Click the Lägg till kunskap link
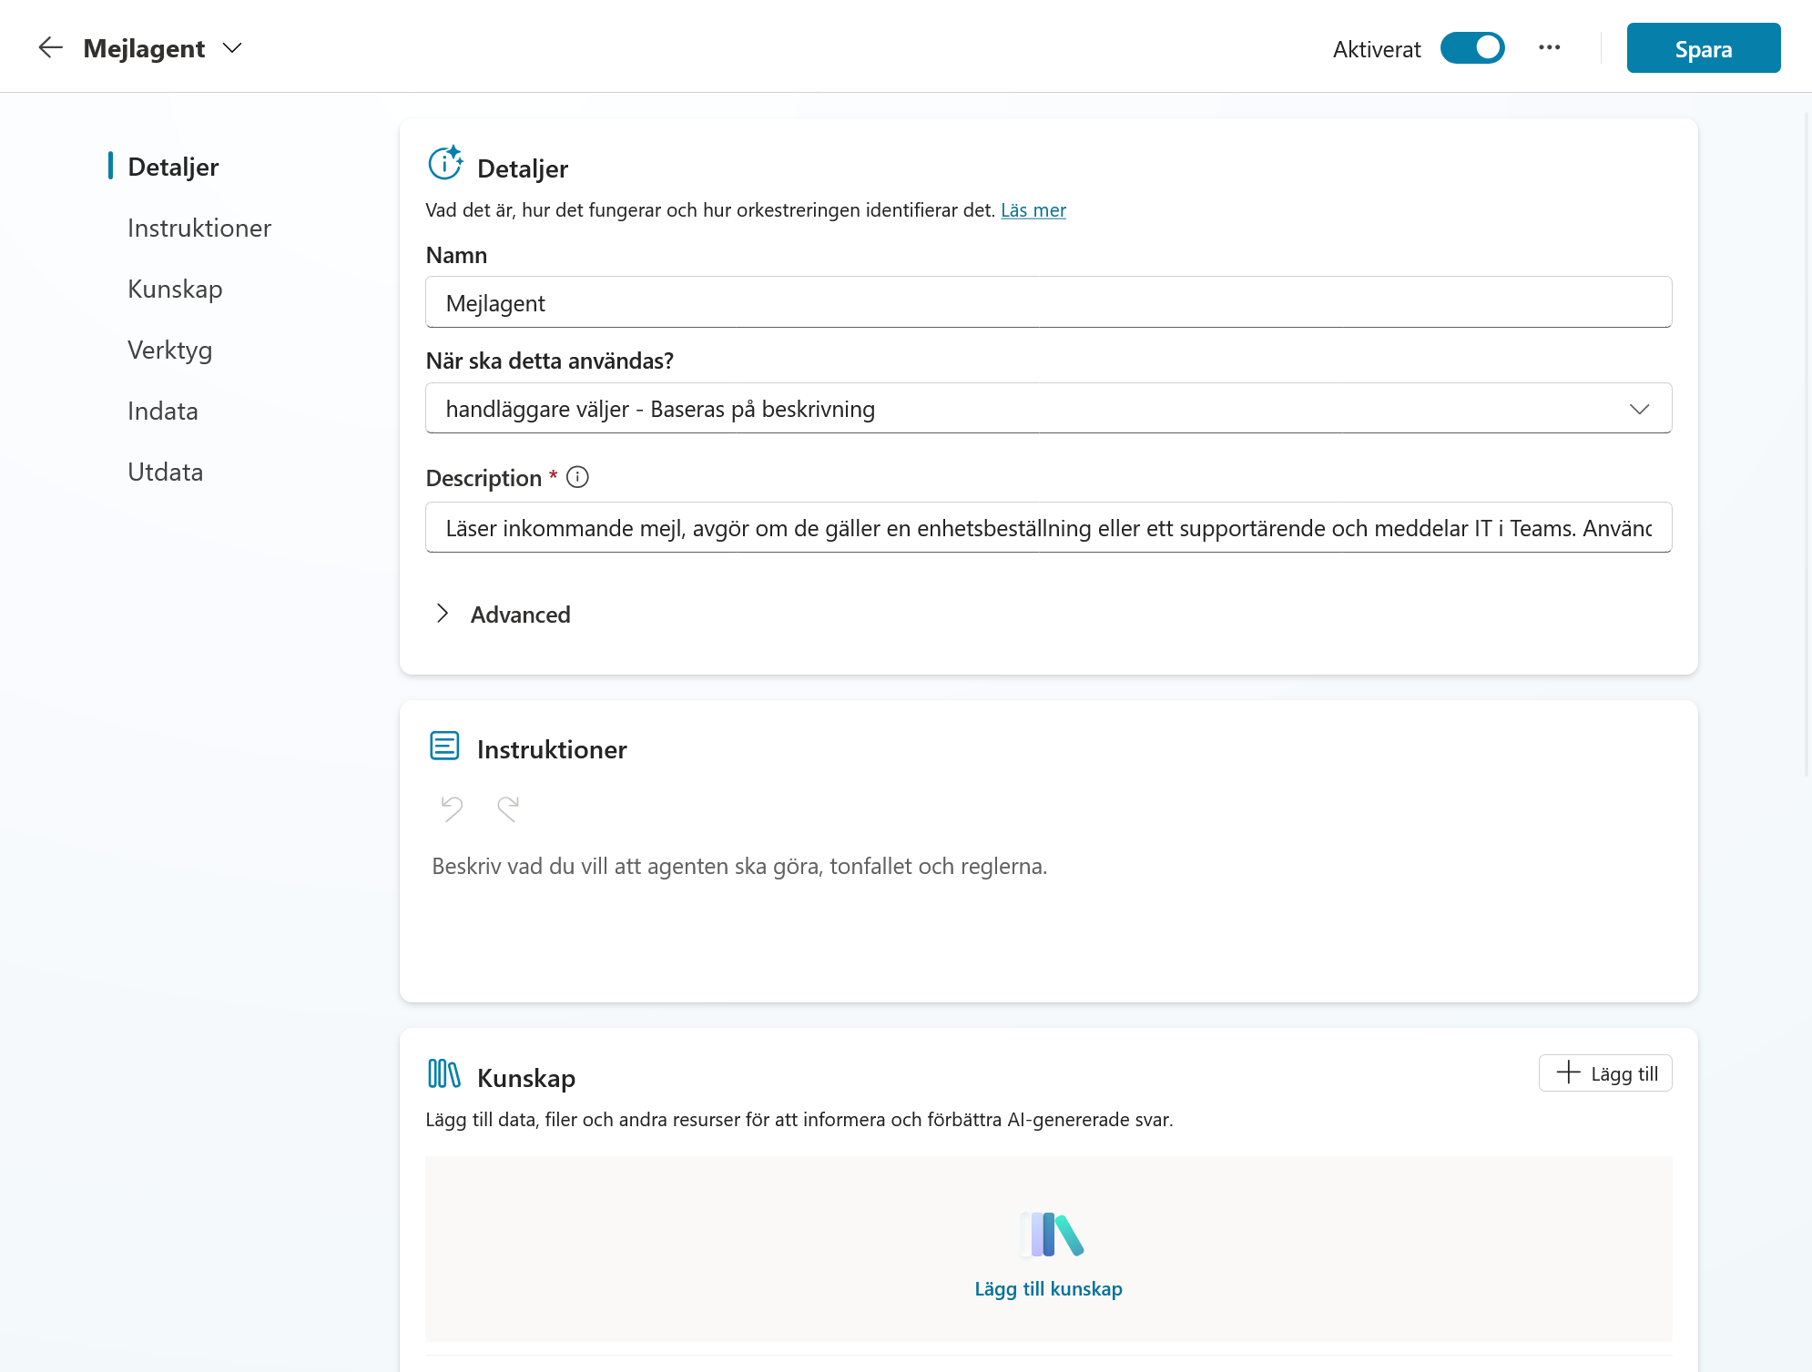This screenshot has height=1372, width=1812. click(x=1048, y=1288)
